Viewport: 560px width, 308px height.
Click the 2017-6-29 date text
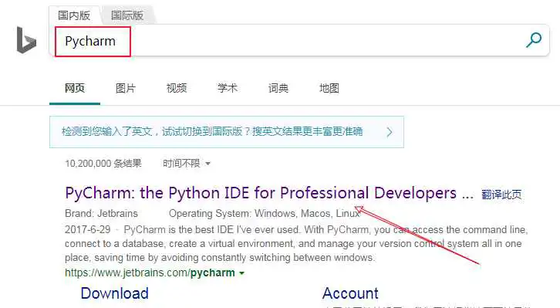pyautogui.click(x=87, y=229)
